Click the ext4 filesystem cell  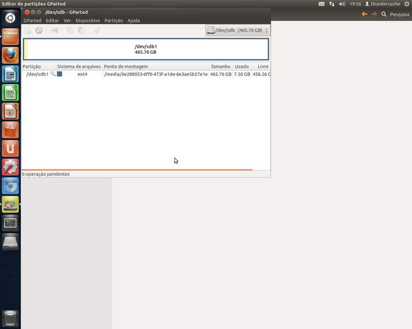[x=82, y=74]
